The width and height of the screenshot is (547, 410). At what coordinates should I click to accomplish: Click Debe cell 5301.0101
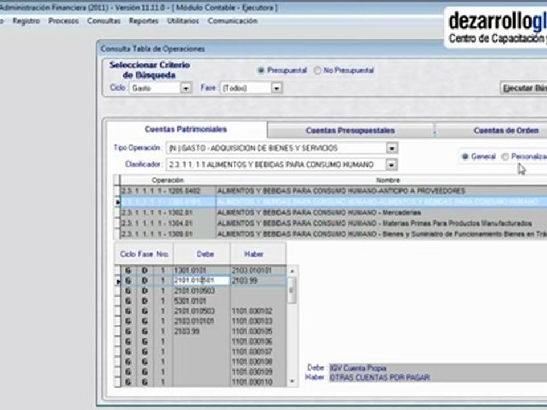(201, 301)
